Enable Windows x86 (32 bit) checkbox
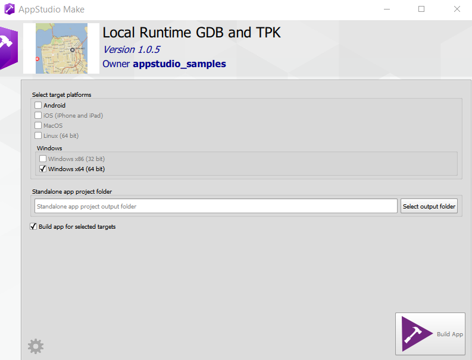The image size is (472, 360). 43,159
